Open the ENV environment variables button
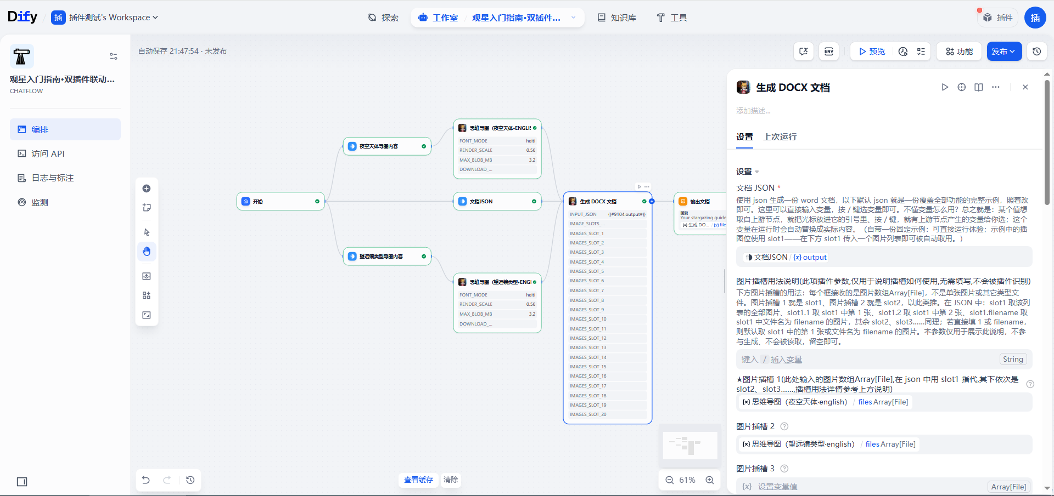This screenshot has width=1054, height=496. [x=829, y=52]
